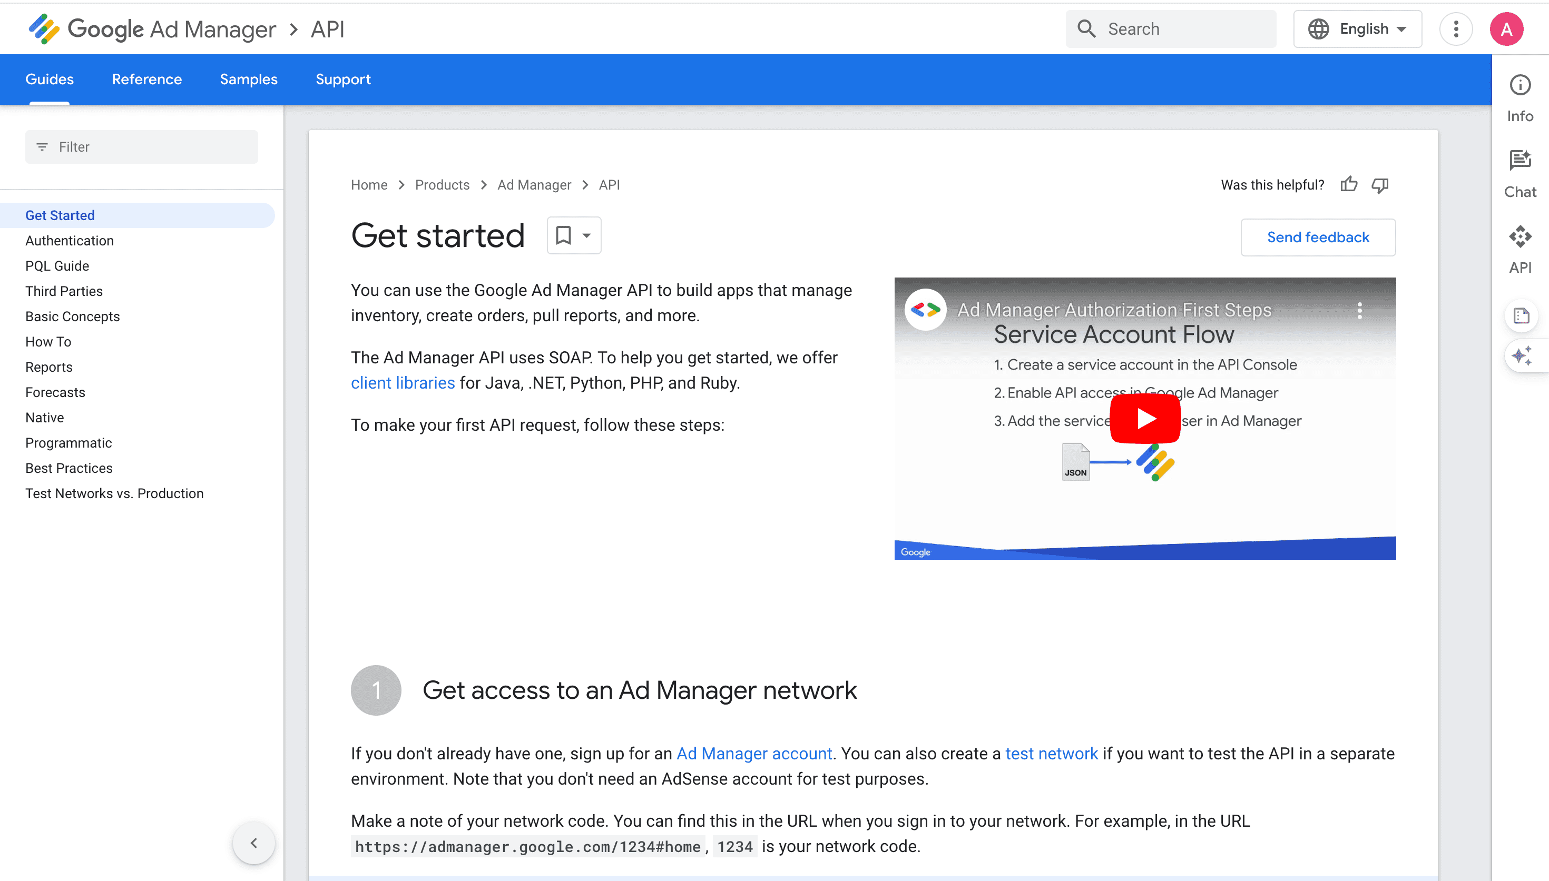The image size is (1549, 881).
Task: Switch to the Reference tab
Action: pos(146,80)
